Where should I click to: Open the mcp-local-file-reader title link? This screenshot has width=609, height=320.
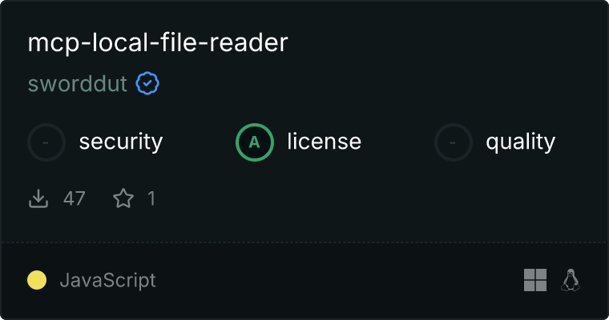click(x=158, y=42)
